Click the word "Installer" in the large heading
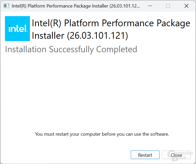Screen dimensions: 196x164 coord(48,36)
